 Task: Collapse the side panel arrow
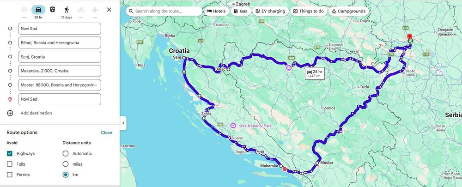(x=123, y=123)
